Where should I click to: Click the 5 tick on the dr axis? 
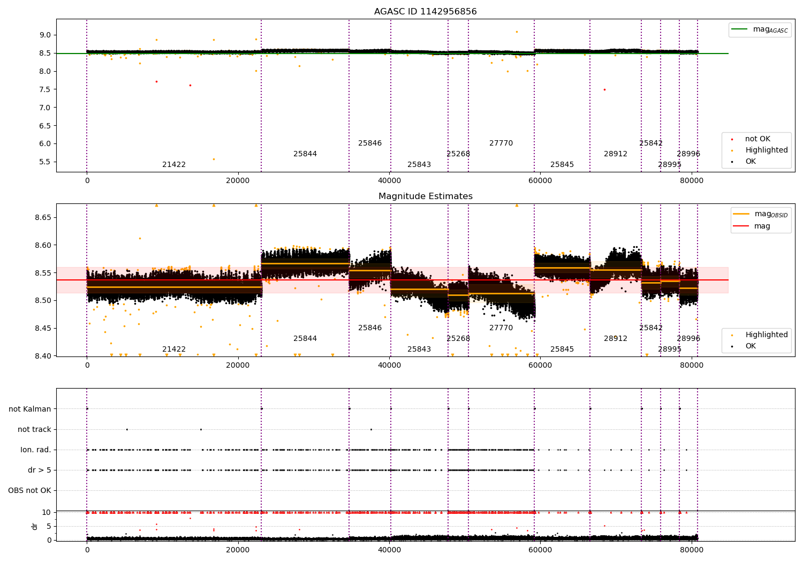tap(49, 527)
